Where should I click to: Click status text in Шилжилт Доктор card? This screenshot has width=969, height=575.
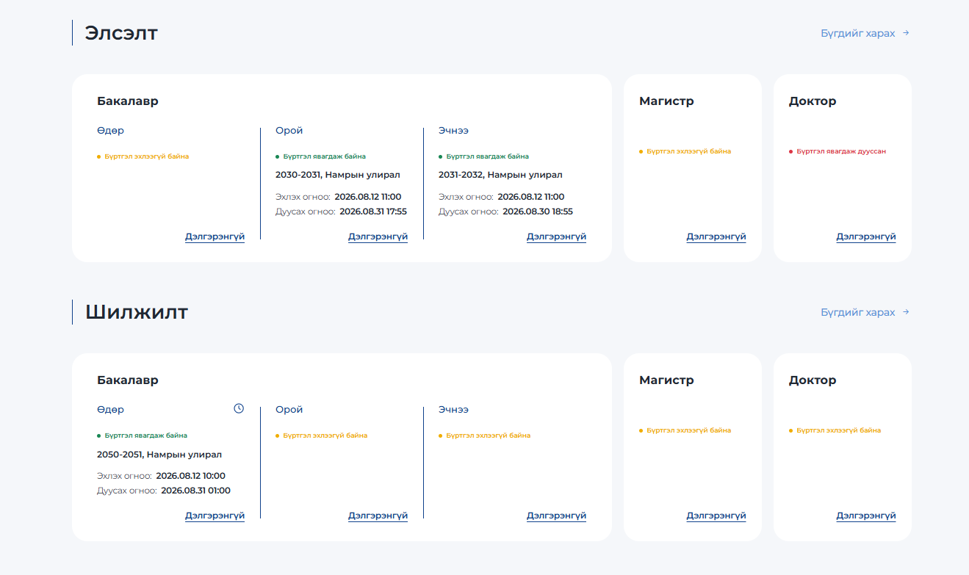pos(838,430)
